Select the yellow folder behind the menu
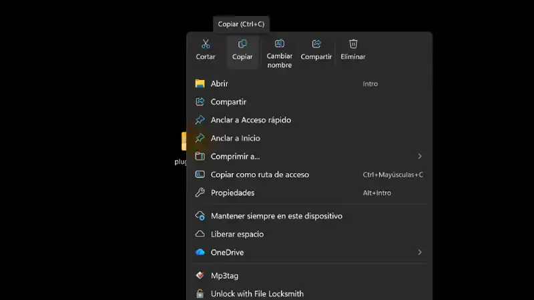The height and width of the screenshot is (300, 534). click(184, 141)
